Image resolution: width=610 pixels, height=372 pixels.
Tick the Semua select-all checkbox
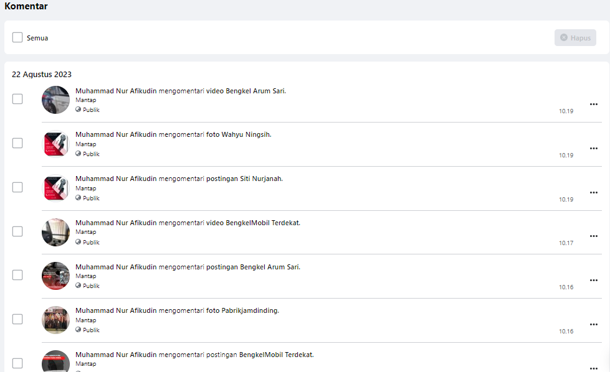click(x=17, y=38)
